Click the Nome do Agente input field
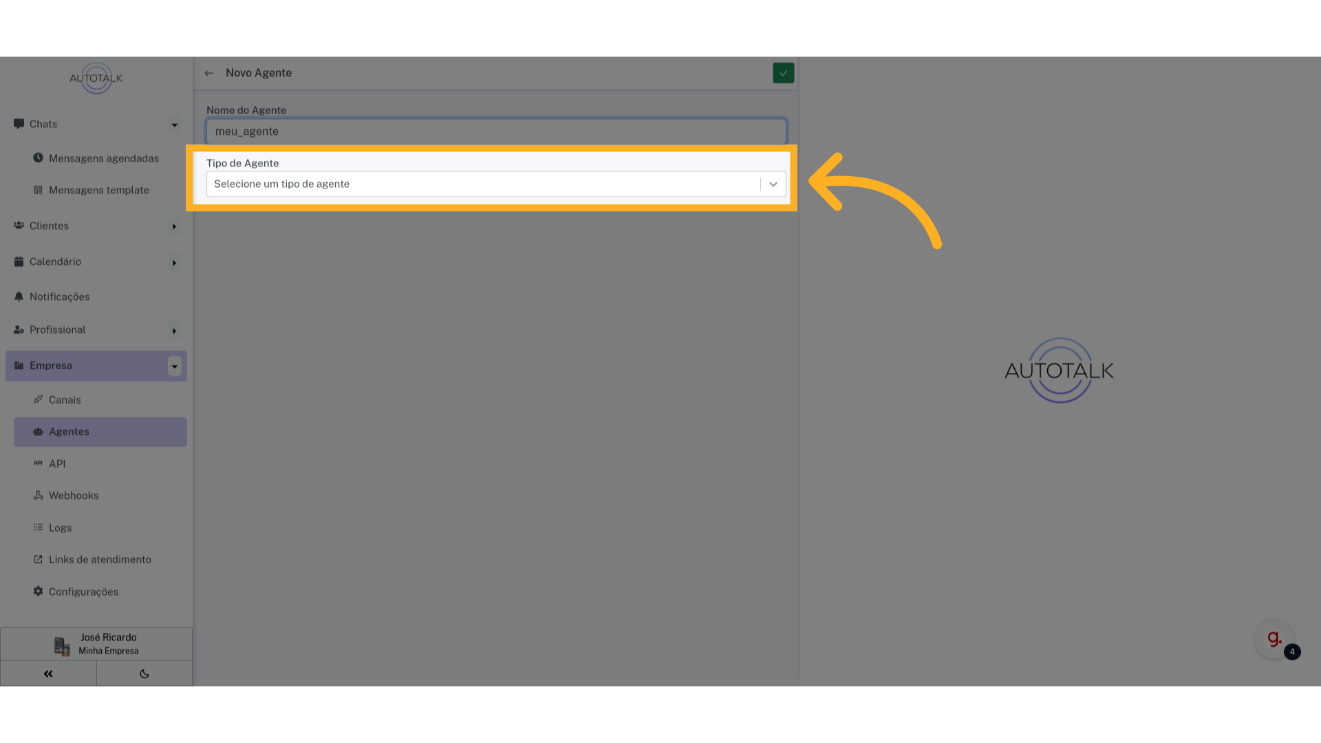Image resolution: width=1321 pixels, height=743 pixels. (496, 131)
